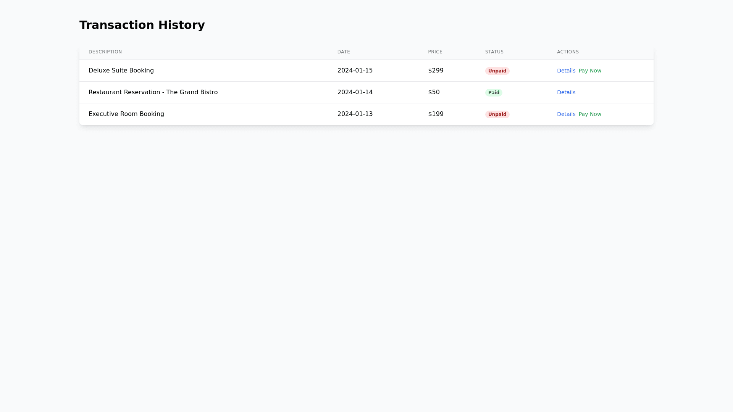Select the Deluxe Suite Booking description
The width and height of the screenshot is (733, 412).
coord(121,71)
